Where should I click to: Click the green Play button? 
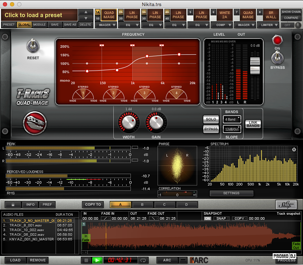[97, 260]
